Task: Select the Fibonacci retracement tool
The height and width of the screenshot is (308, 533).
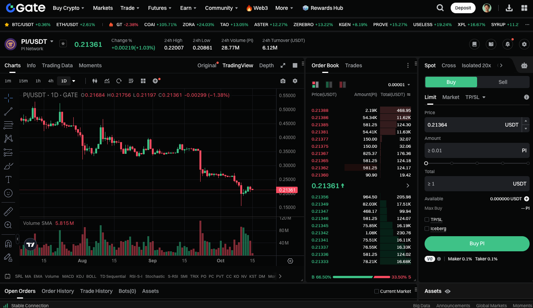Action: (x=8, y=125)
